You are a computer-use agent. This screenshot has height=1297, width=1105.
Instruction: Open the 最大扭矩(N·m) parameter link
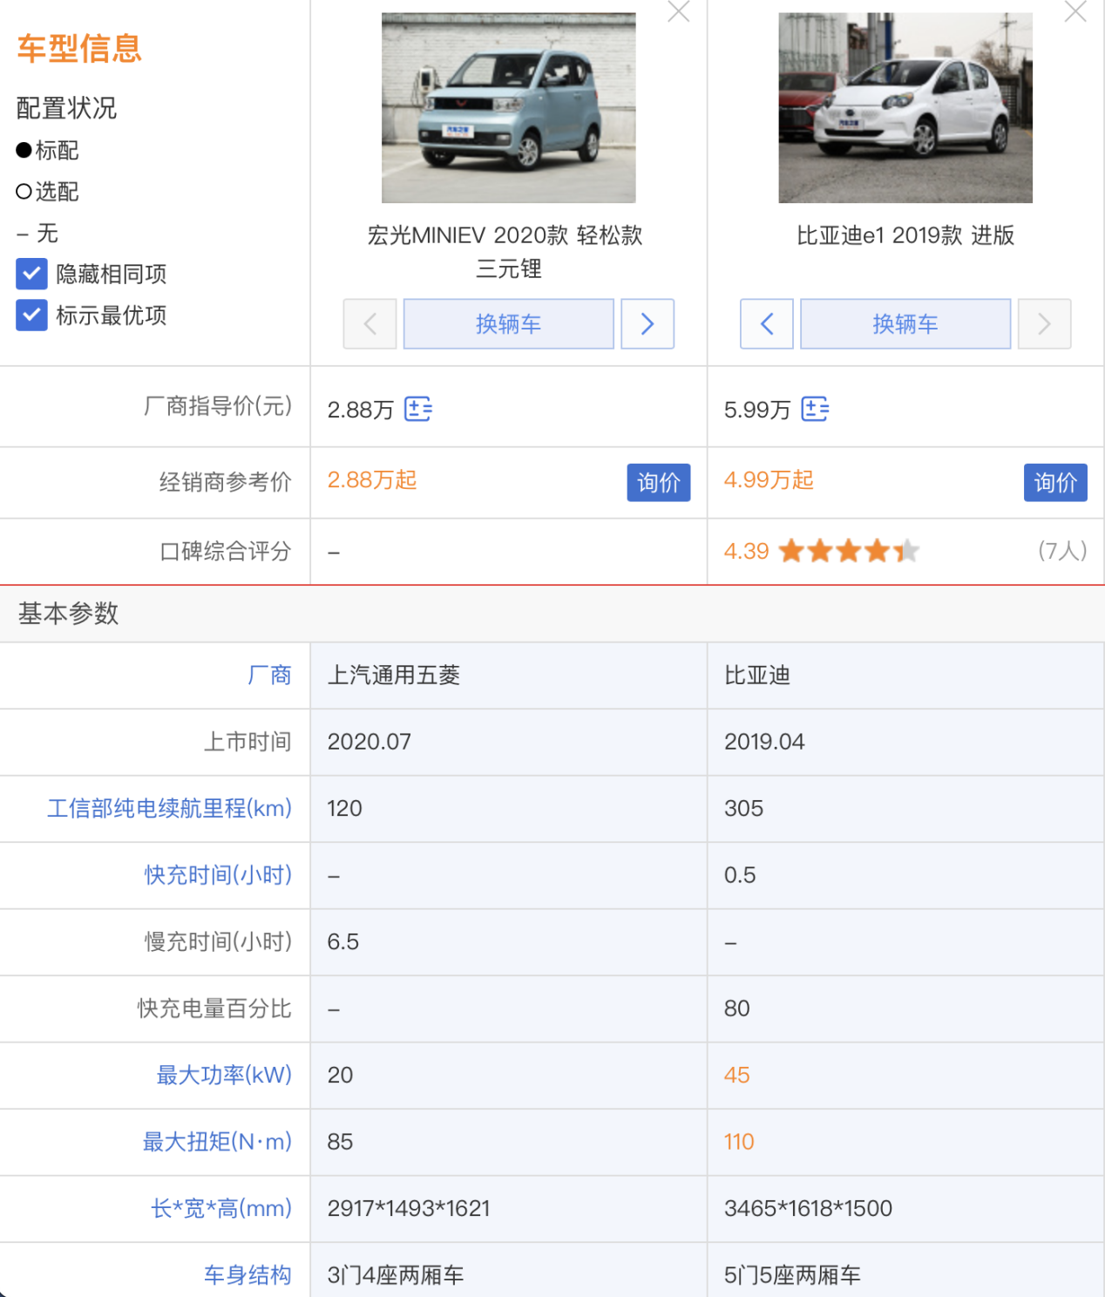click(217, 1142)
